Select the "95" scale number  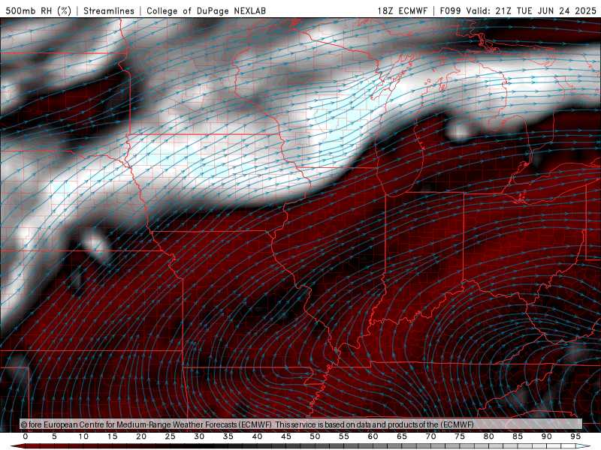point(575,436)
